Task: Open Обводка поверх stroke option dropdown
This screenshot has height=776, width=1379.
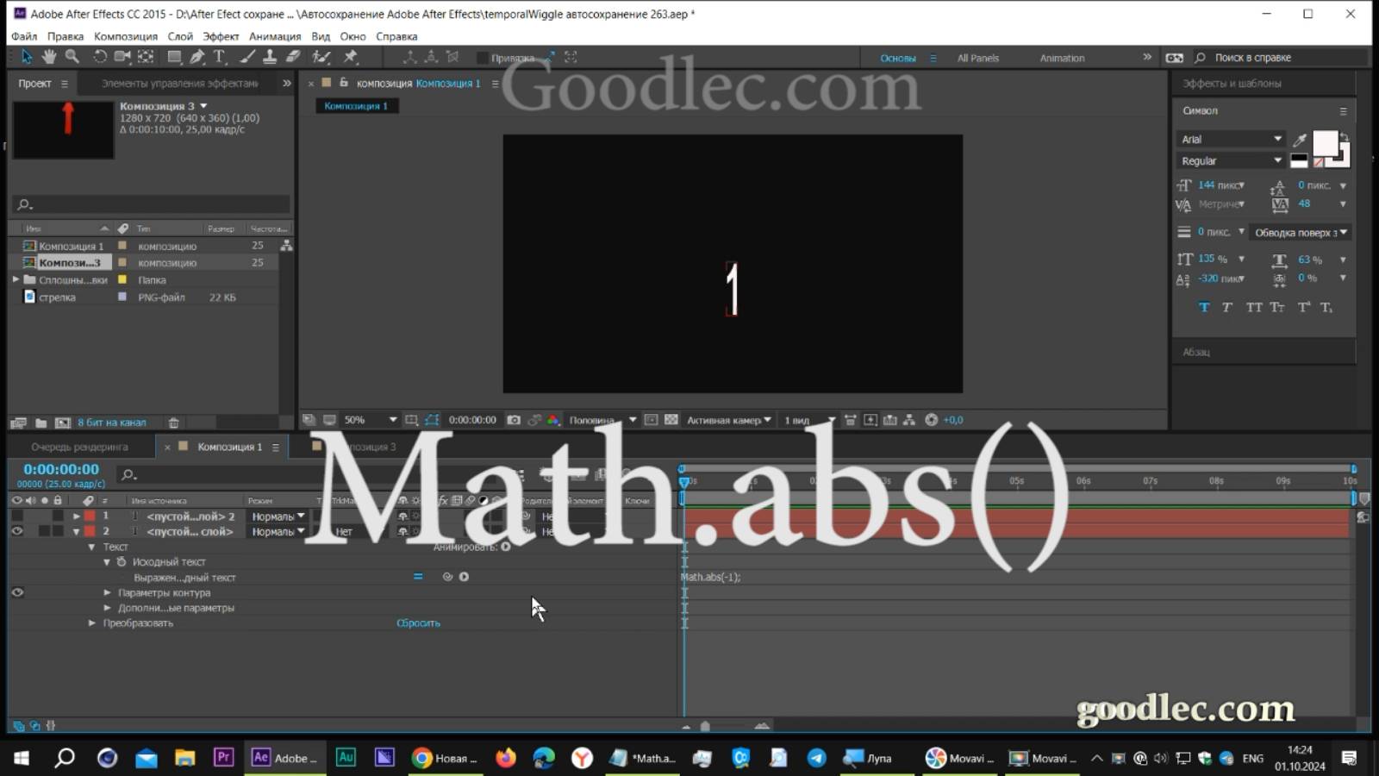Action: [x=1301, y=233]
